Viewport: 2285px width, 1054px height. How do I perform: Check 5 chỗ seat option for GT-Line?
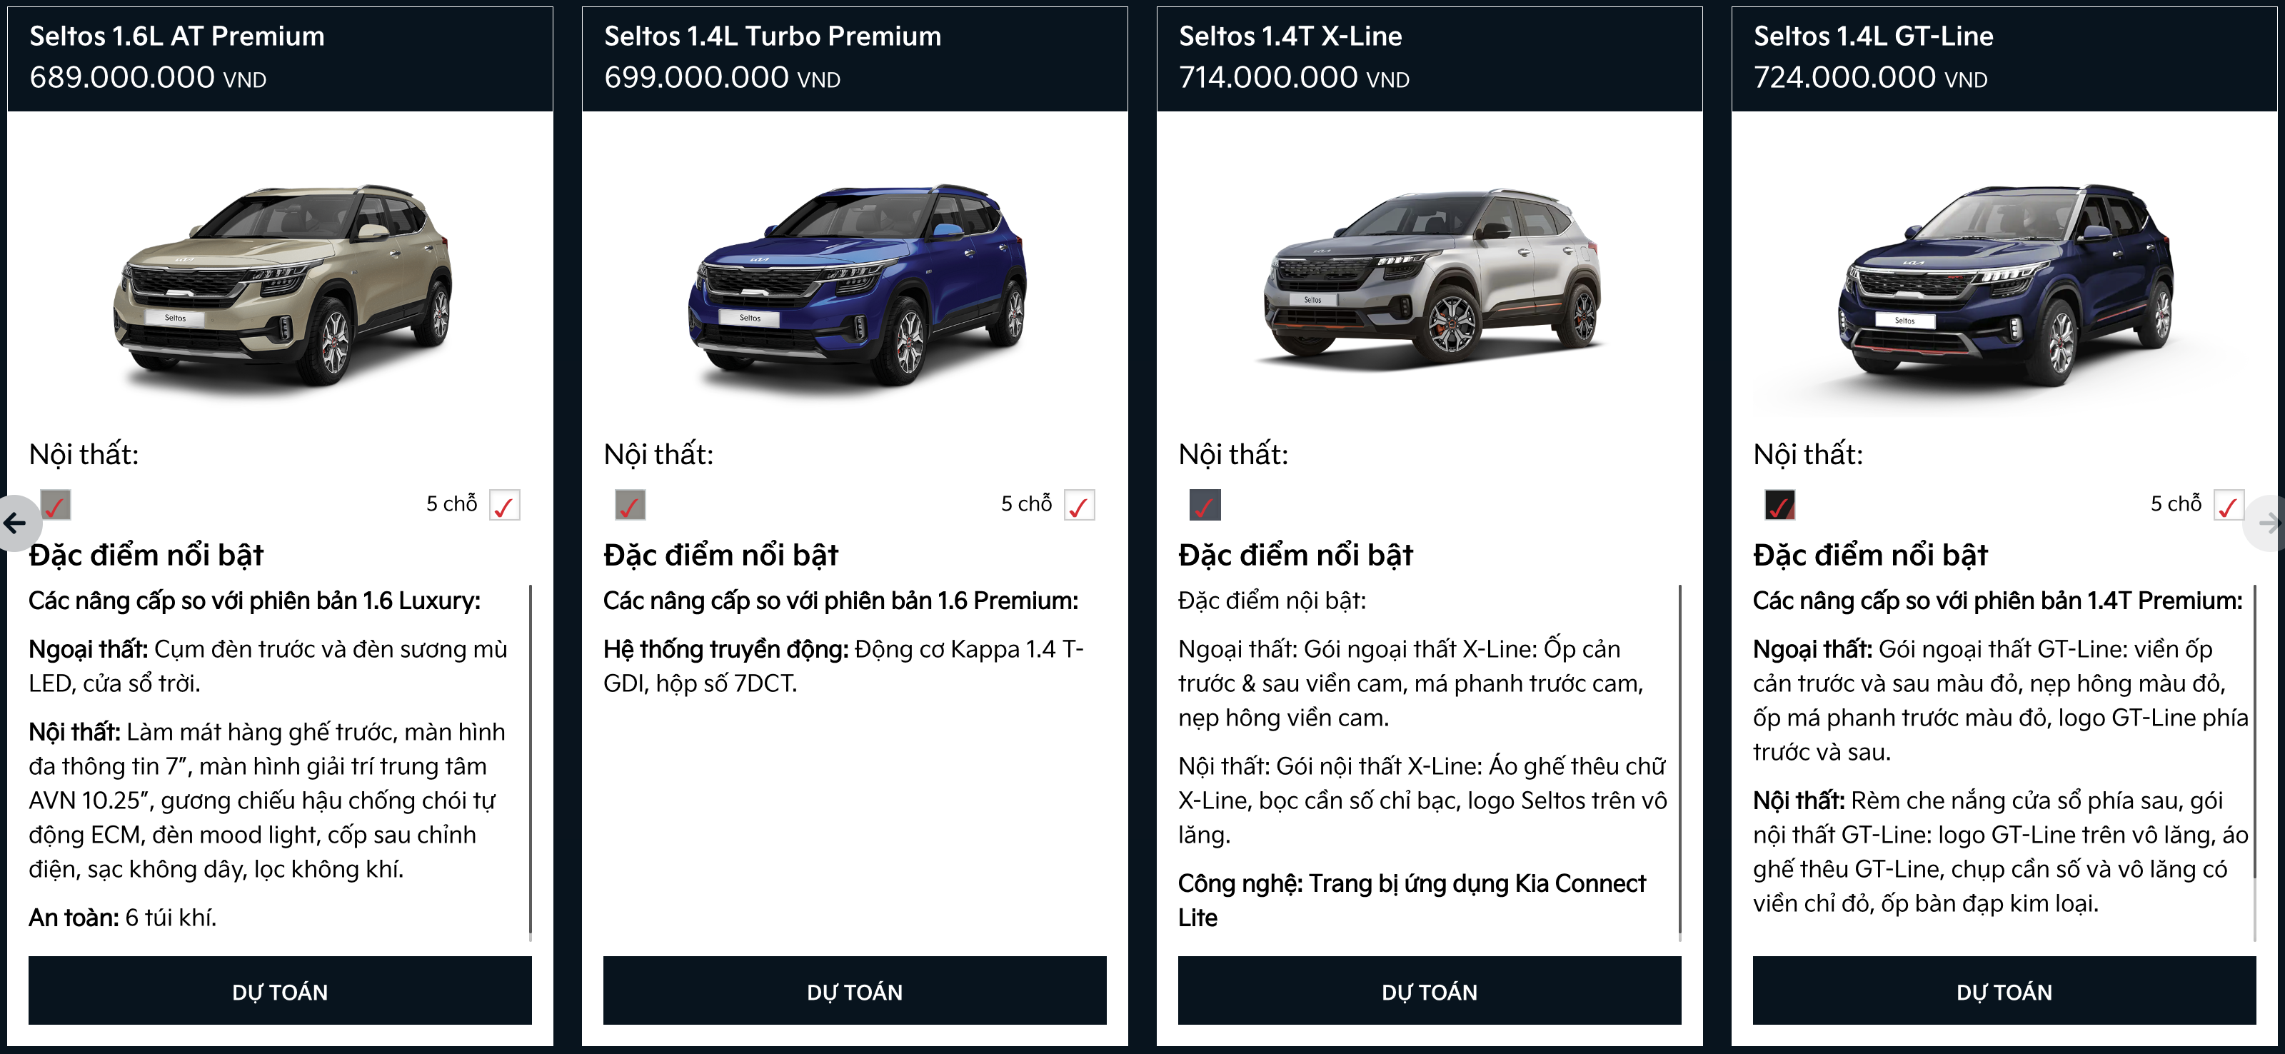[x=2228, y=506]
